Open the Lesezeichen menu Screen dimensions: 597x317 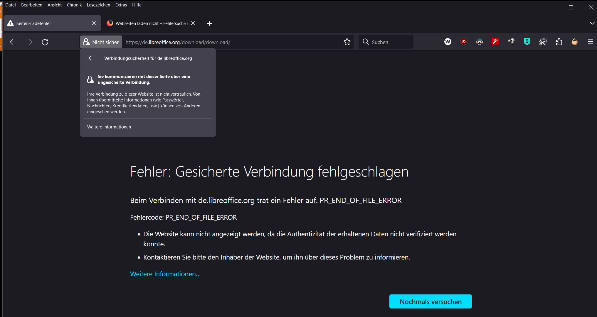pyautogui.click(x=98, y=5)
